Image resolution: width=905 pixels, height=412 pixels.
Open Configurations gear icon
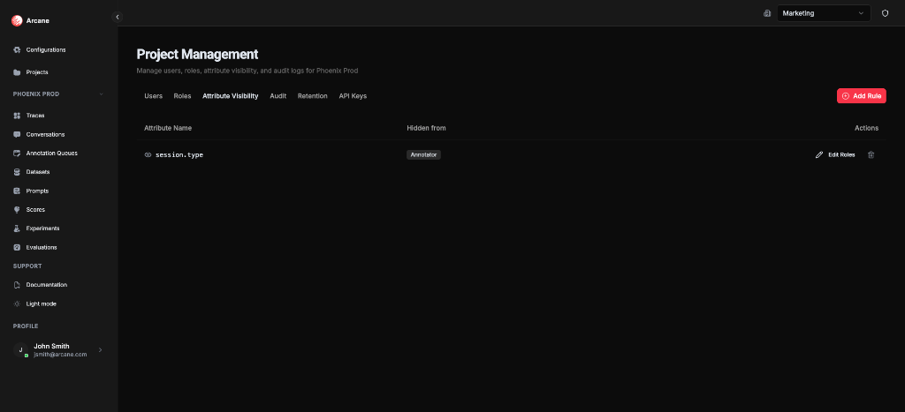click(18, 50)
